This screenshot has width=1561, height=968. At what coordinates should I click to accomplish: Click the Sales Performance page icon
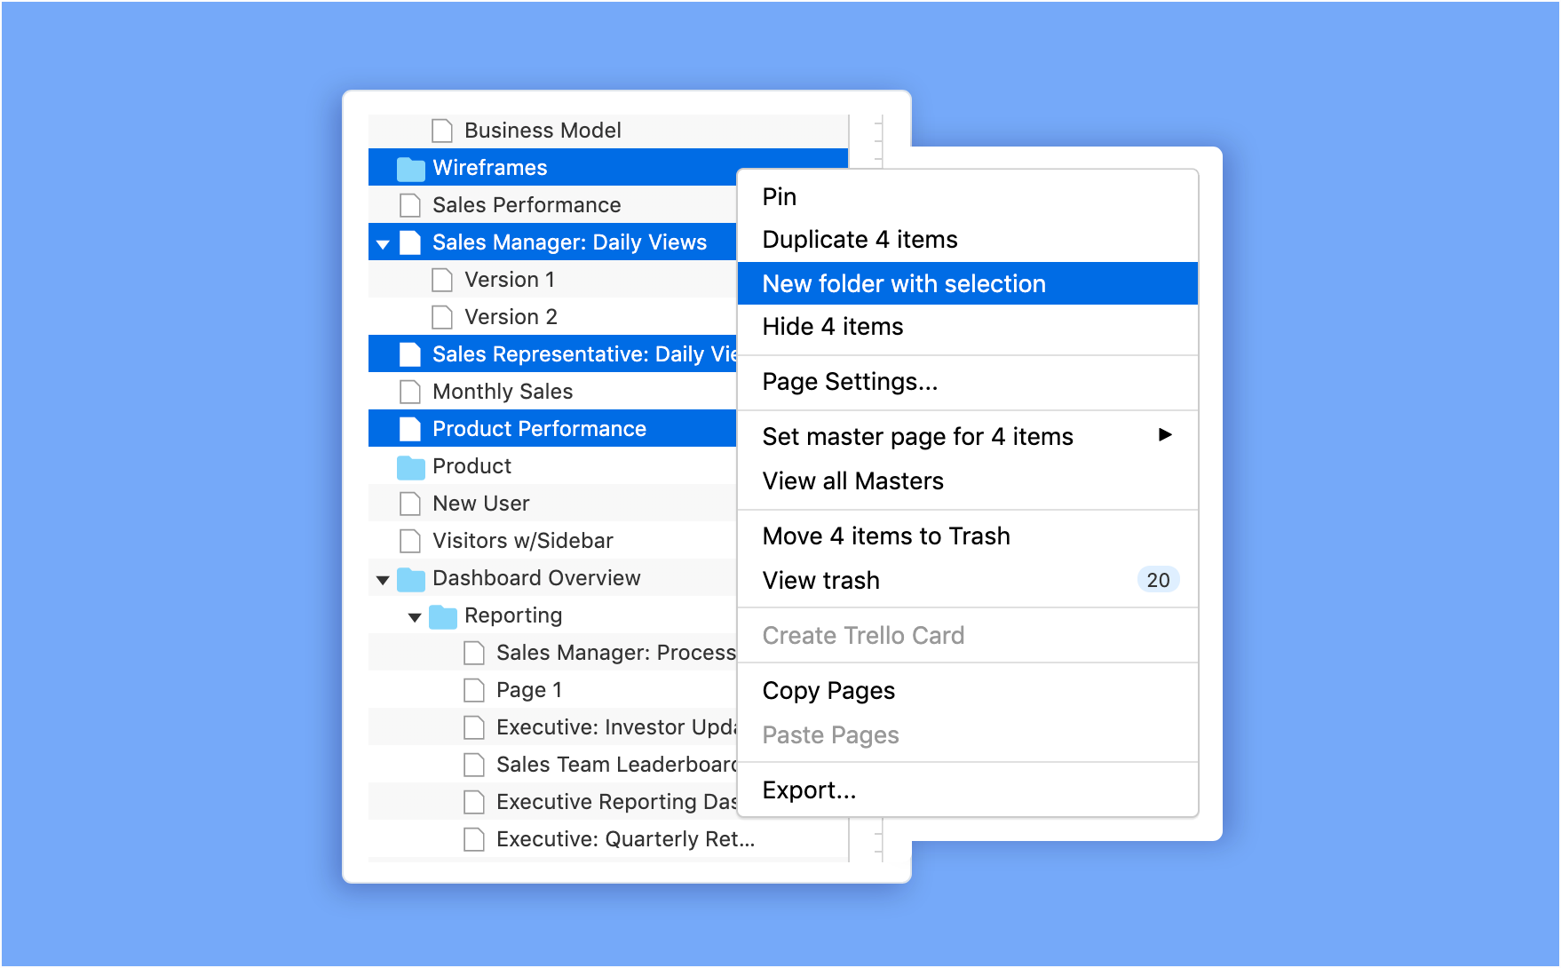click(410, 205)
